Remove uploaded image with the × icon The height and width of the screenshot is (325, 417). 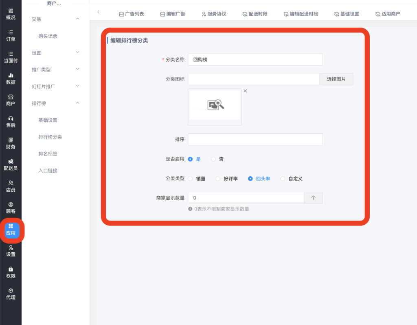click(245, 91)
